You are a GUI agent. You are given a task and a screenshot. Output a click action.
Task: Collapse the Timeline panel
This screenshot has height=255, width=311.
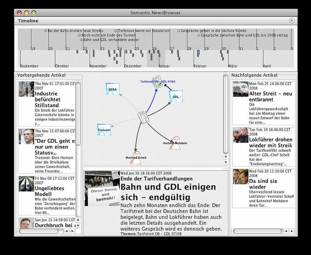click(x=291, y=21)
